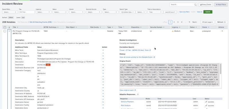229x109 pixels.
Task: Open external link icon beside correlation search
Action: point(150,50)
